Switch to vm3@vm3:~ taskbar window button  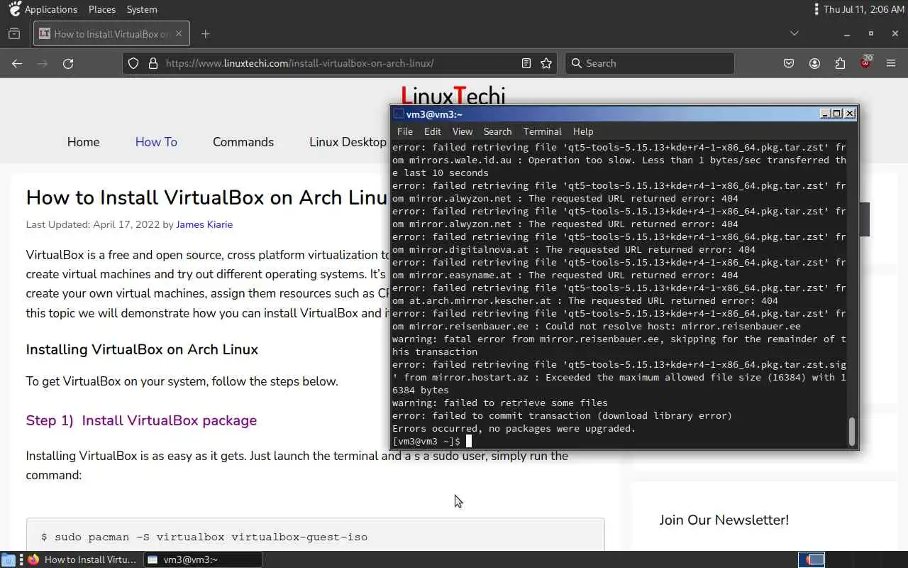tap(203, 559)
